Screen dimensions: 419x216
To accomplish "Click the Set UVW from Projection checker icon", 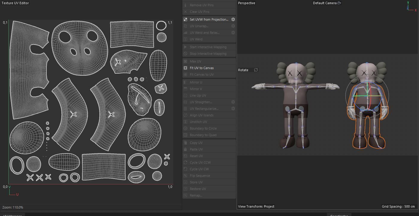I will 185,19.
